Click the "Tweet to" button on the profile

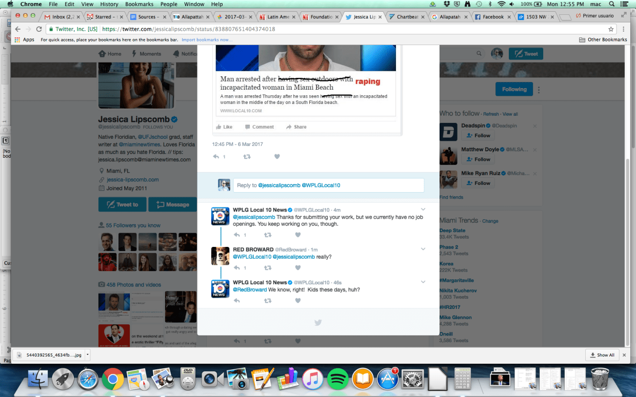122,204
